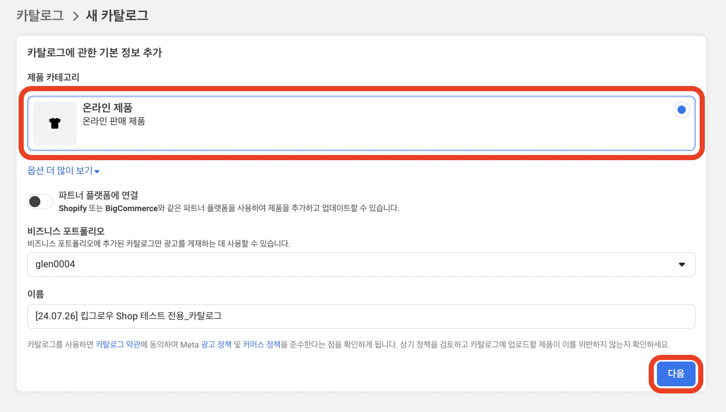Click the 카탈로그 breadcrumb link
The height and width of the screenshot is (412, 726).
(x=39, y=16)
